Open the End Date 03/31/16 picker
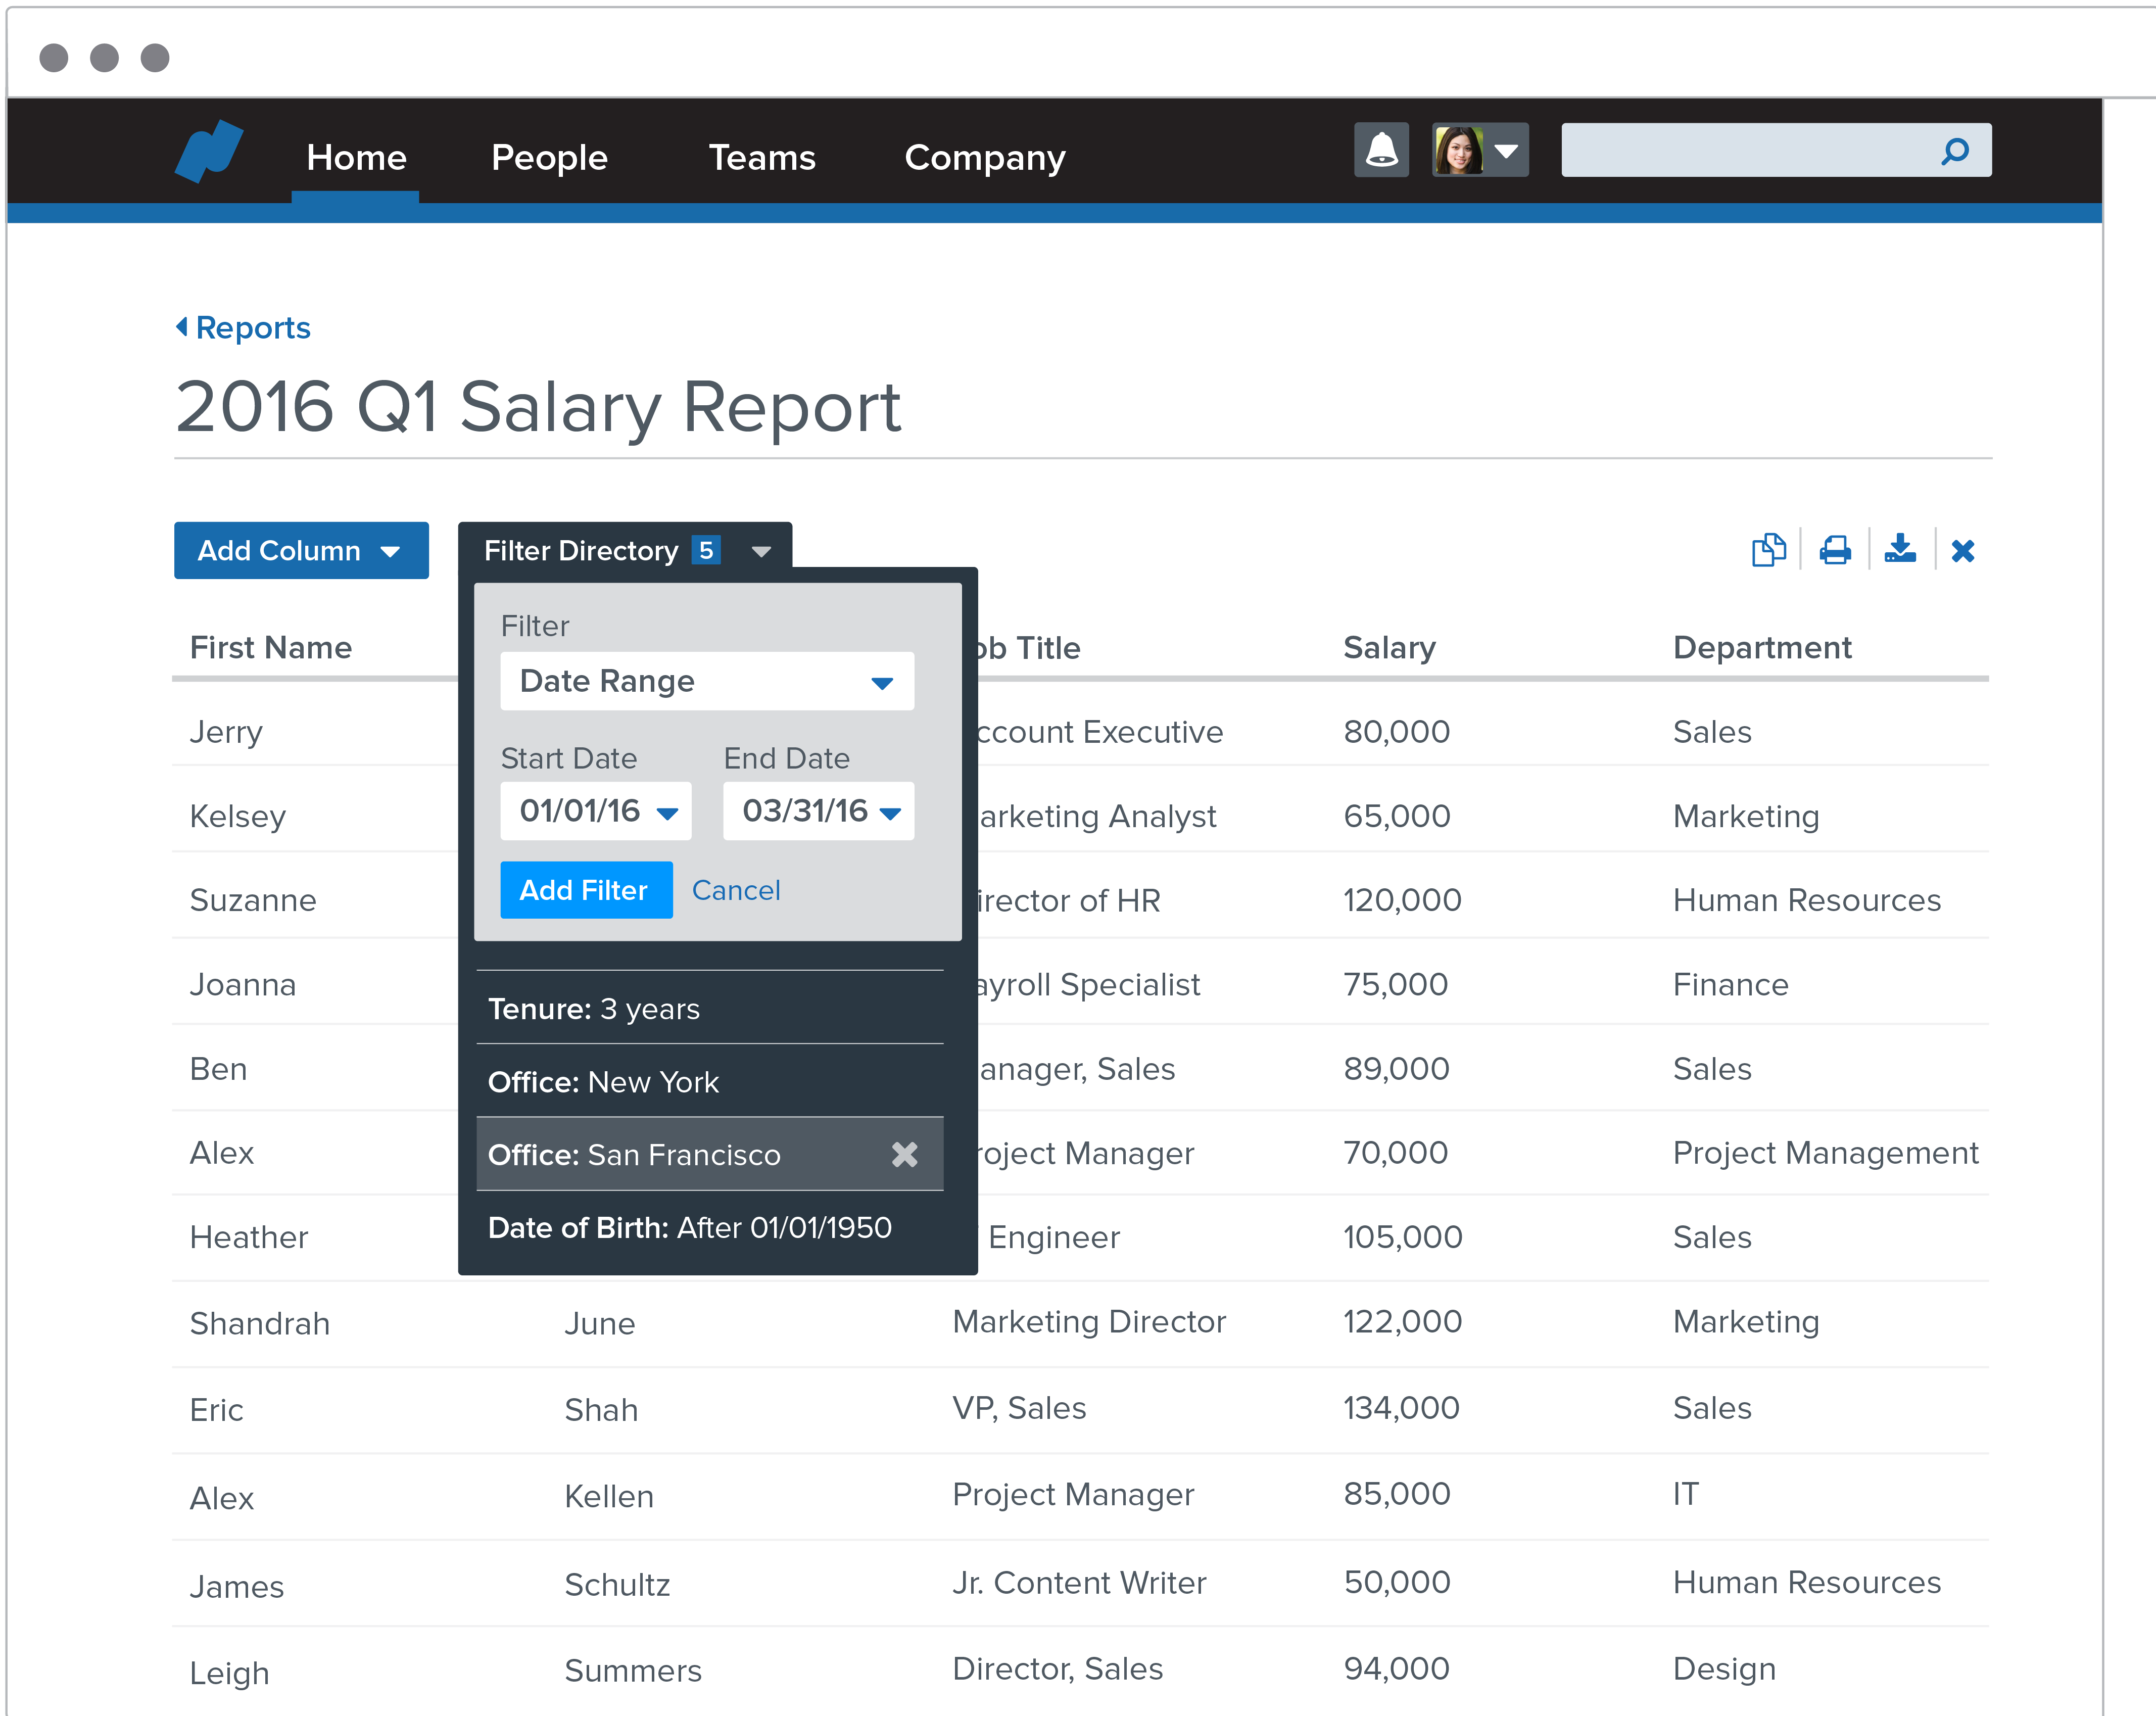The height and width of the screenshot is (1716, 2156). point(818,811)
